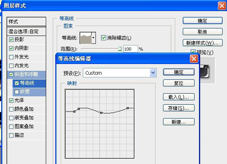Open the 混合选项:自定 blending options
This screenshot has height=164, width=227.
pyautogui.click(x=26, y=32)
